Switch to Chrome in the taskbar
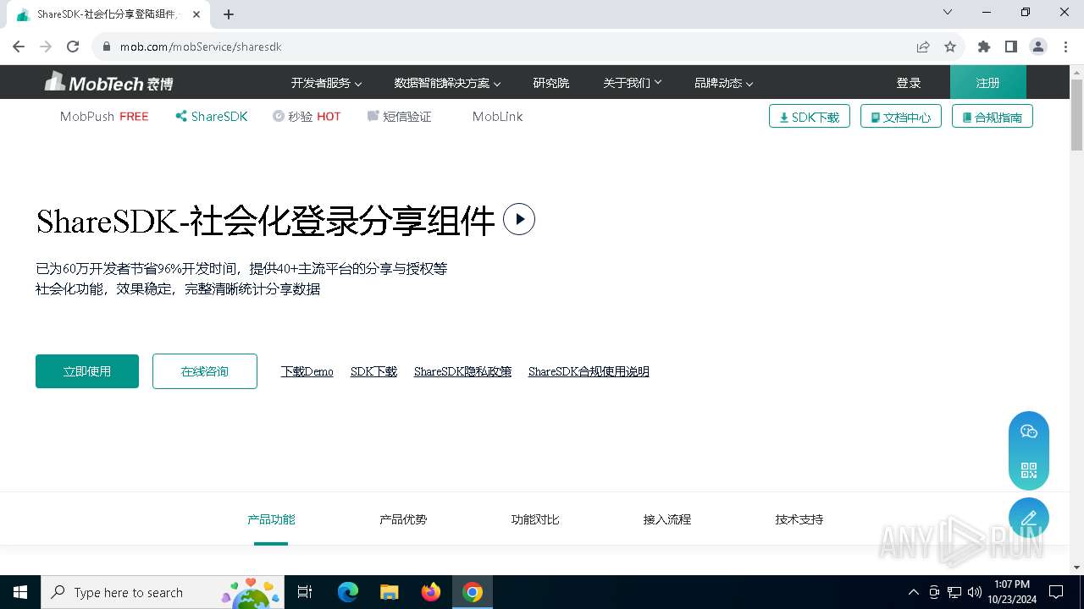The width and height of the screenshot is (1084, 609). click(473, 592)
